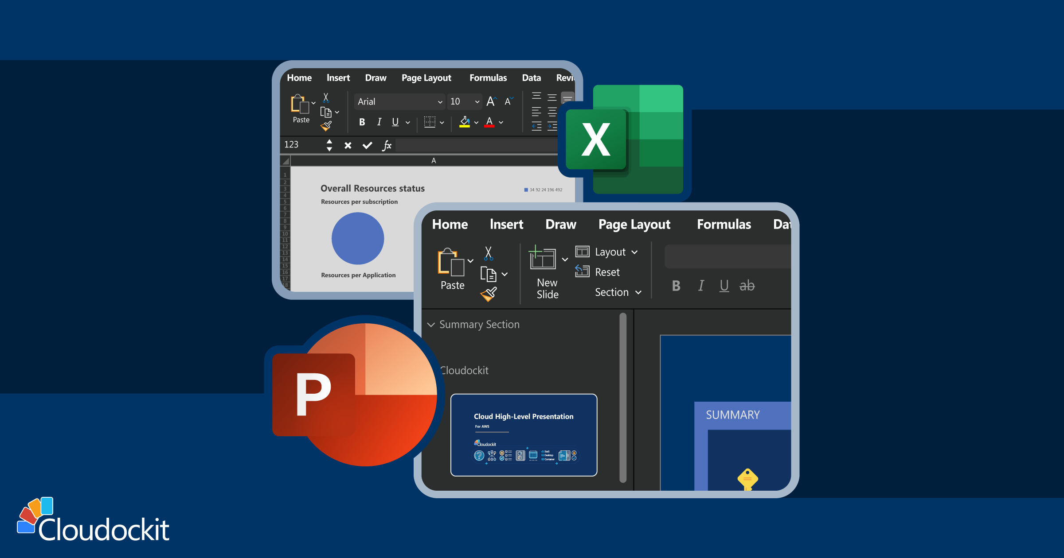Select column A header in Excel

433,160
